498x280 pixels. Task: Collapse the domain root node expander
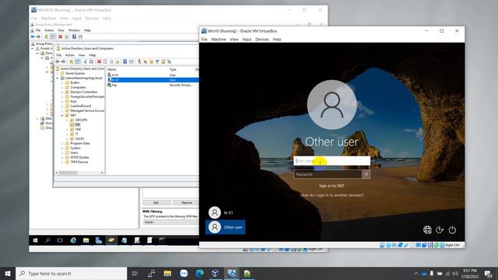pyautogui.click(x=58, y=78)
